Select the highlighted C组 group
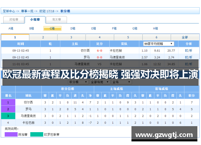 point(52,28)
